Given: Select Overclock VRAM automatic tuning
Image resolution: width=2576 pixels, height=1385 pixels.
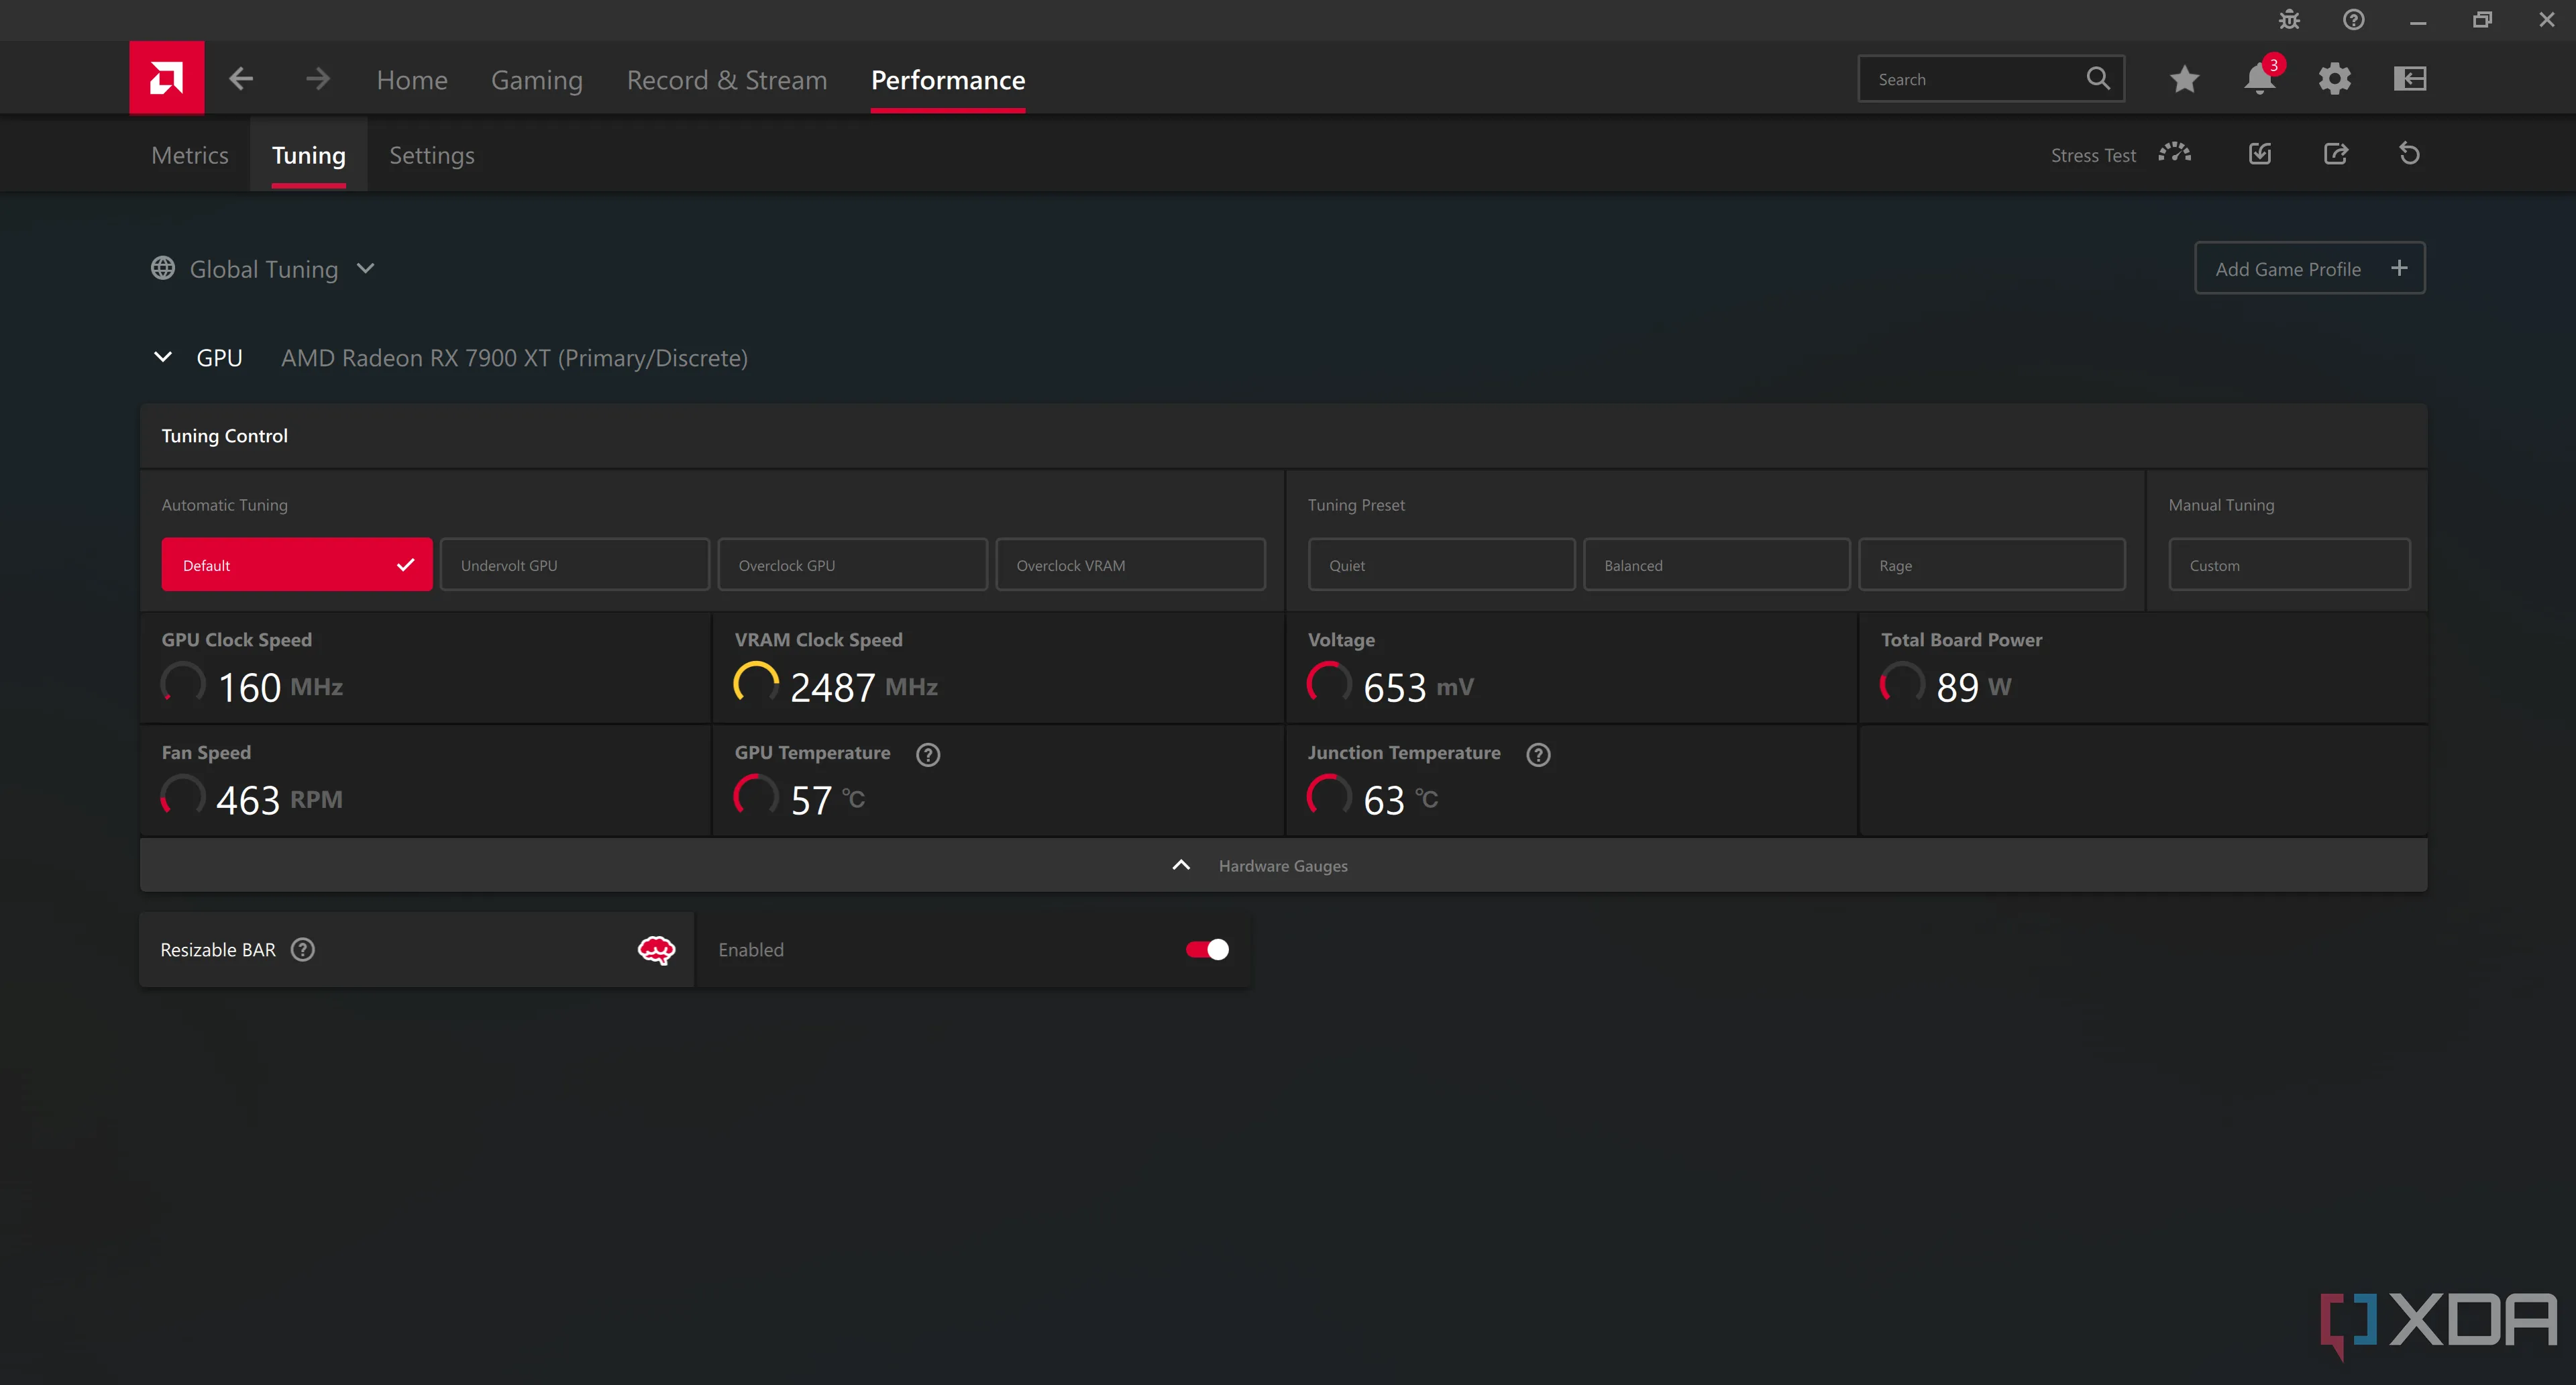Looking at the screenshot, I should (1131, 565).
